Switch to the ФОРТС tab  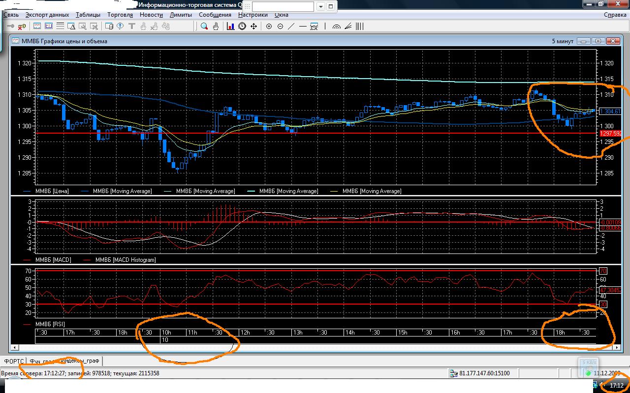coord(14,361)
